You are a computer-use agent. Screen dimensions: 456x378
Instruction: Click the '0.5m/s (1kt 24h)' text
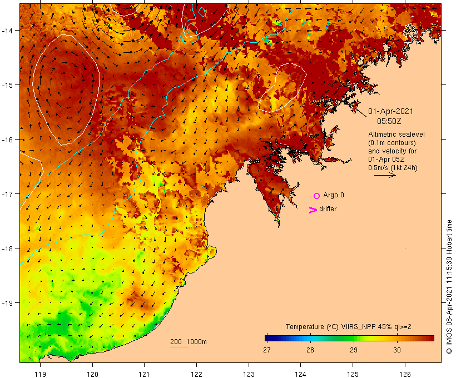coord(393,168)
